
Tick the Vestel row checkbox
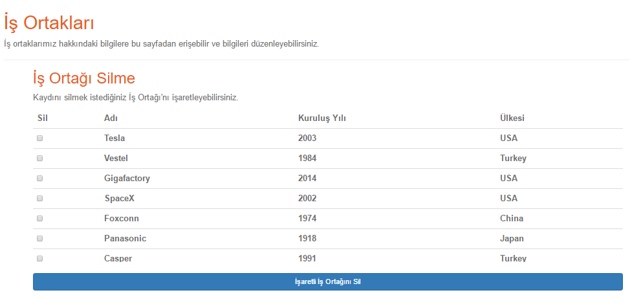coord(40,158)
